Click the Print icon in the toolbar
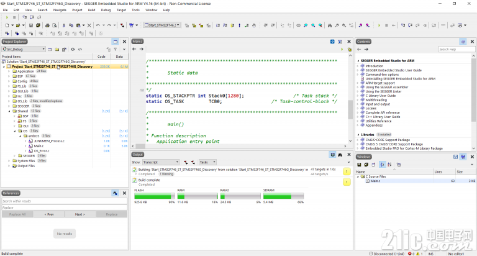Screen dimensions: 477x256 [x=47, y=25]
